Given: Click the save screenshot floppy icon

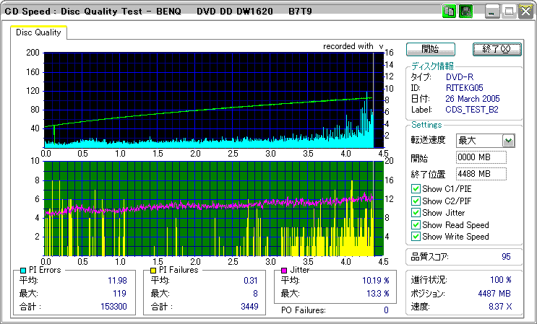Looking at the screenshot, I should tap(466, 12).
